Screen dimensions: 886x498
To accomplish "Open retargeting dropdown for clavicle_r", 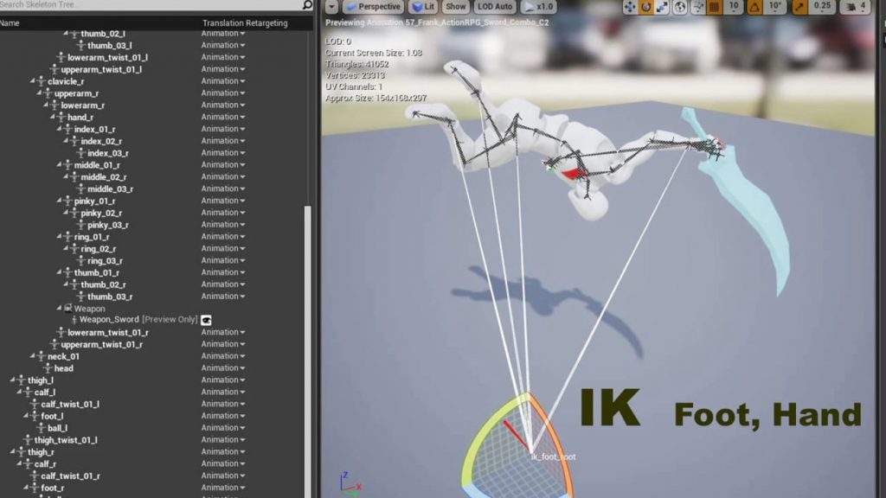I will click(223, 80).
